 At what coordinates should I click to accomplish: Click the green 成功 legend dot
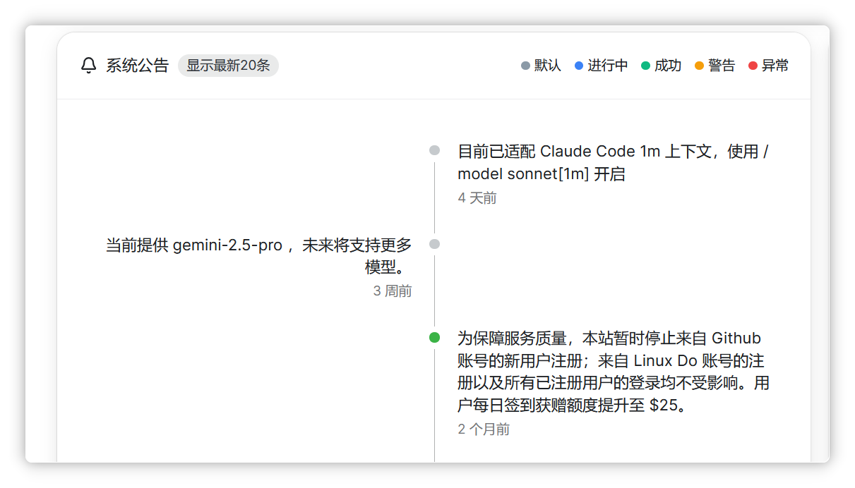click(x=646, y=66)
